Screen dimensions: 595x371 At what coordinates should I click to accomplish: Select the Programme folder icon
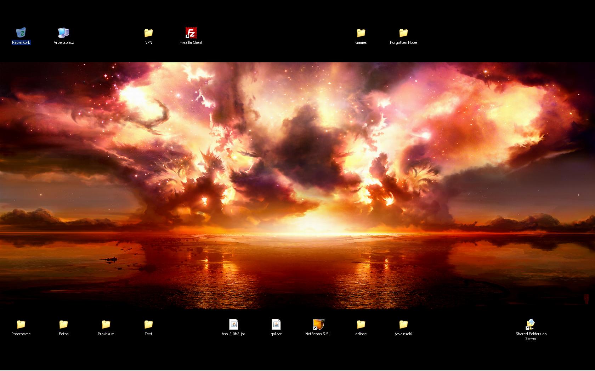[x=21, y=324]
